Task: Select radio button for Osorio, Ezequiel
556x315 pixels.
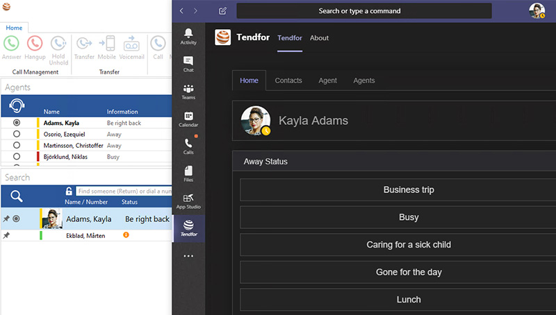Action: tap(17, 134)
